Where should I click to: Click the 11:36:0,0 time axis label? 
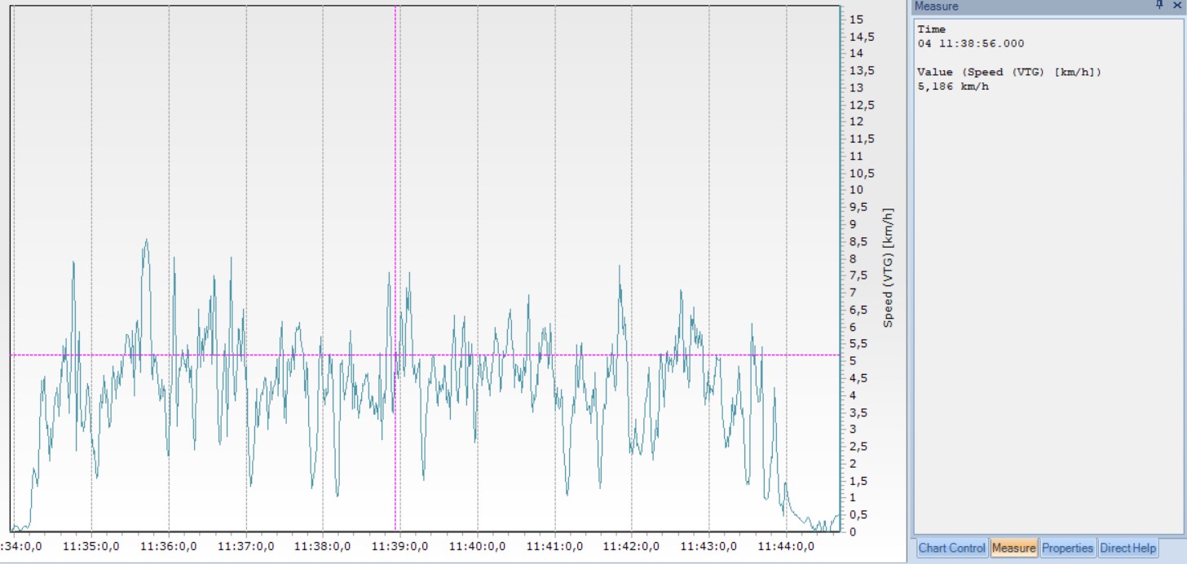point(169,547)
